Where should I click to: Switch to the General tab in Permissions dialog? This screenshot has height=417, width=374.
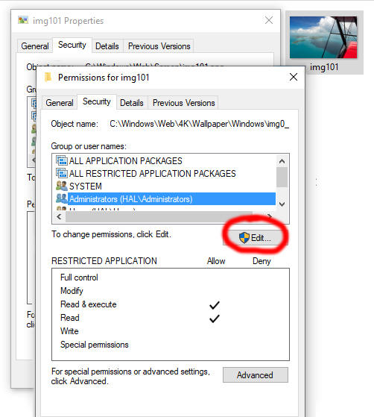[60, 103]
